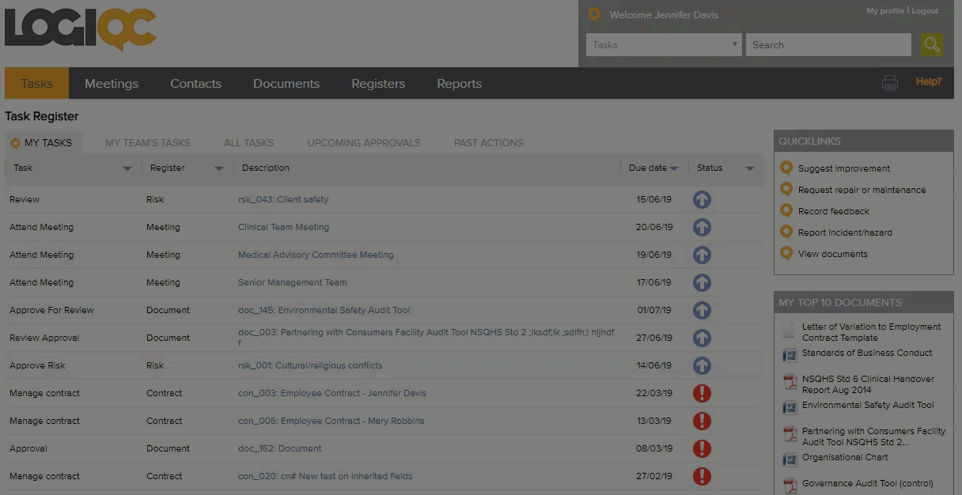Open Report incident/hazard quicklink
The width and height of the screenshot is (962, 495).
click(845, 232)
